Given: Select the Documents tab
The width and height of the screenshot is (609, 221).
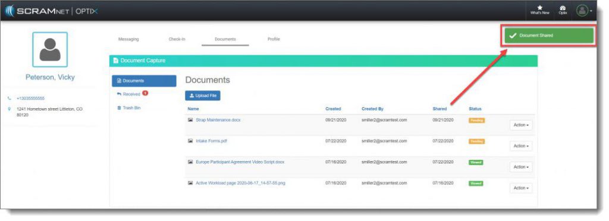Looking at the screenshot, I should (x=225, y=40).
